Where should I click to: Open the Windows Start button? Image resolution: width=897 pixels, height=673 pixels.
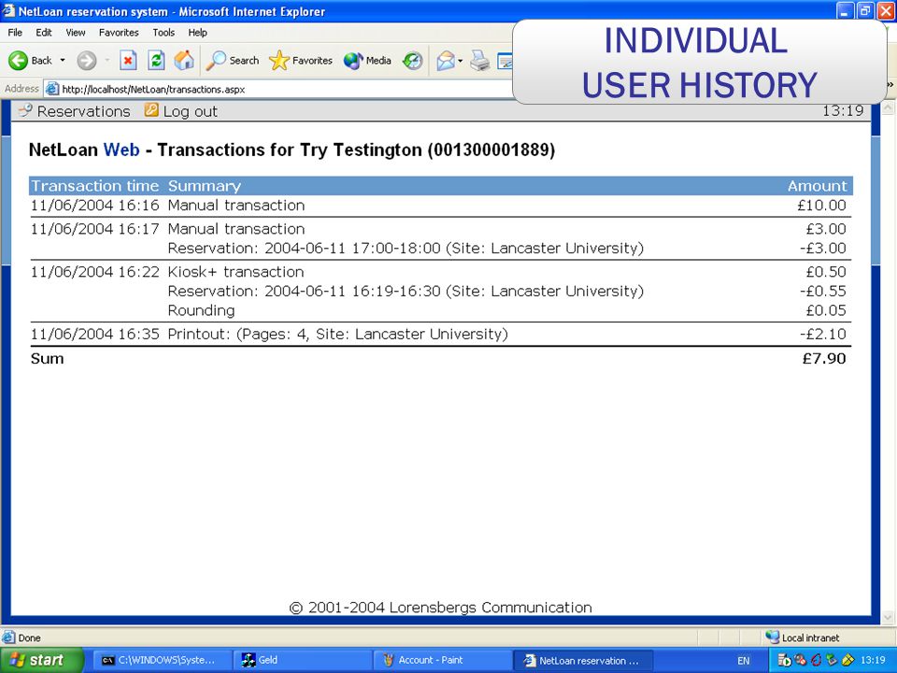point(40,660)
